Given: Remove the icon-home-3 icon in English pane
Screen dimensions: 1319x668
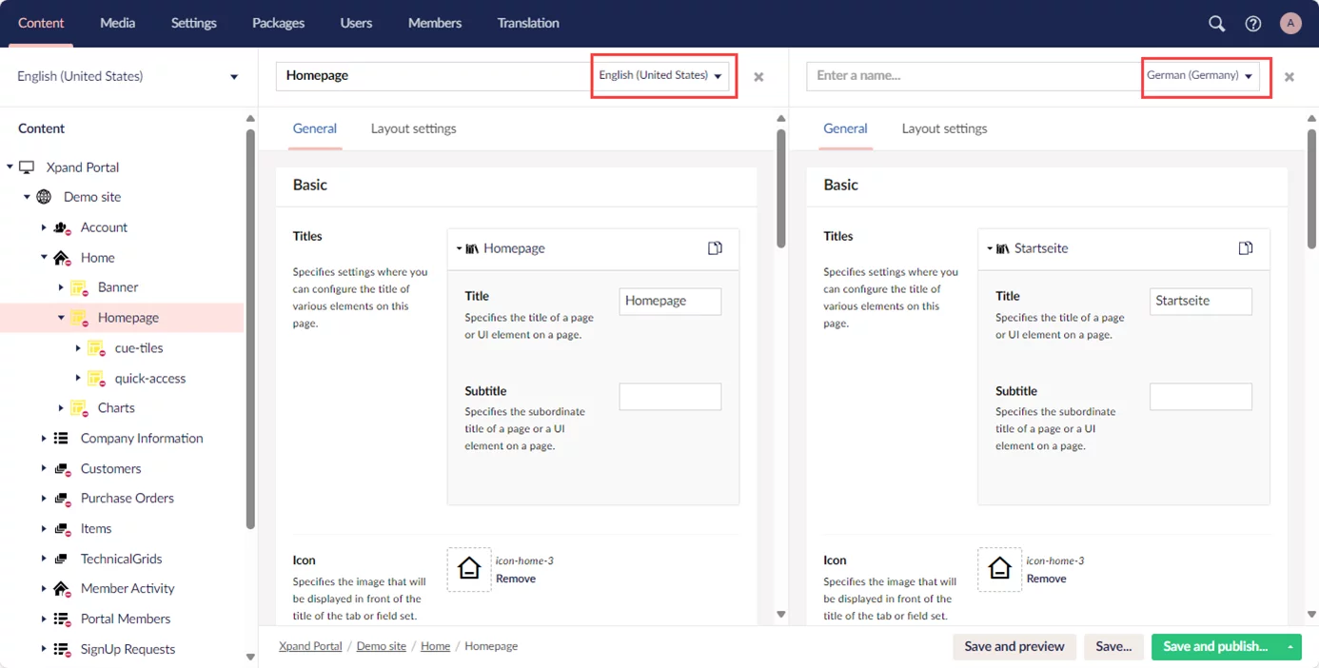Looking at the screenshot, I should tap(515, 579).
